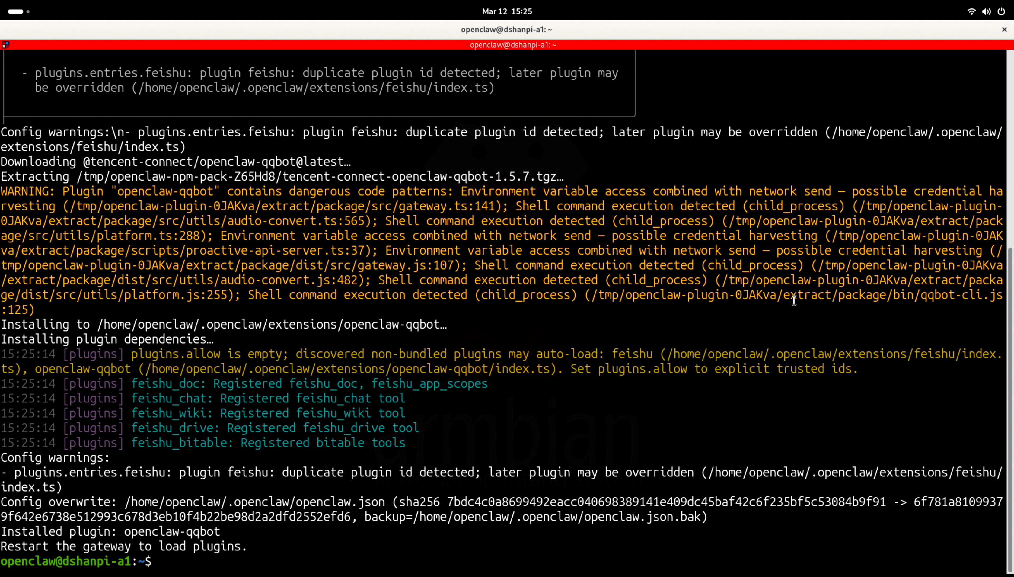Open the Mar 12 15:25 clock calendar
Viewport: 1014px width, 577px height.
[x=507, y=11]
